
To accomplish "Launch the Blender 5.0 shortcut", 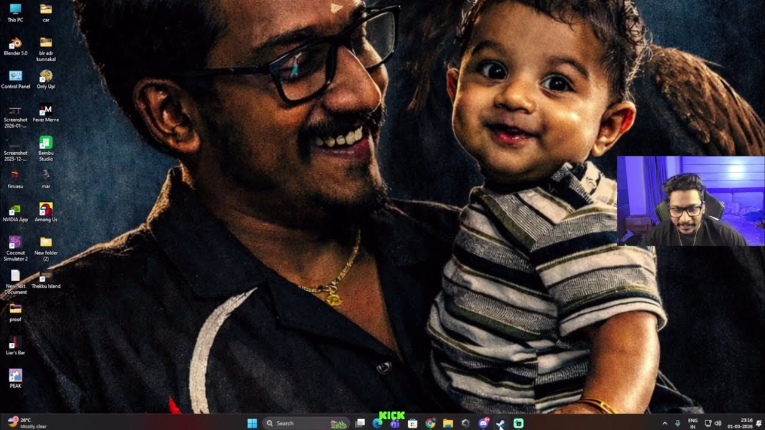I will 16,46.
